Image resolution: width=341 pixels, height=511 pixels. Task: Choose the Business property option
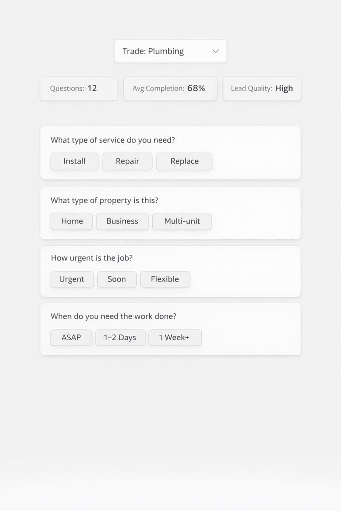point(122,221)
